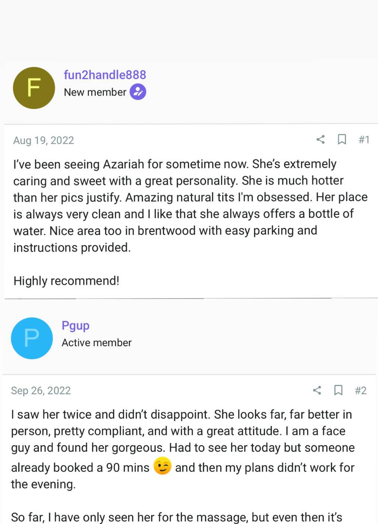Bookmark post #1
This screenshot has width=378, height=524.
342,139
